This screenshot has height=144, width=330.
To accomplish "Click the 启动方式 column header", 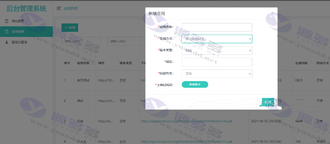I will [x=322, y=63].
